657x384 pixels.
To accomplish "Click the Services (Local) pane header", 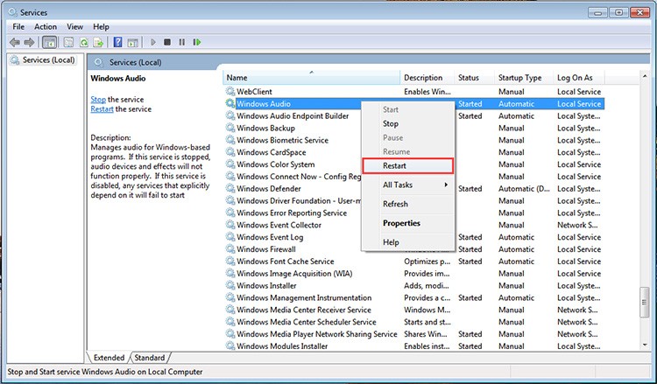I will [x=135, y=62].
